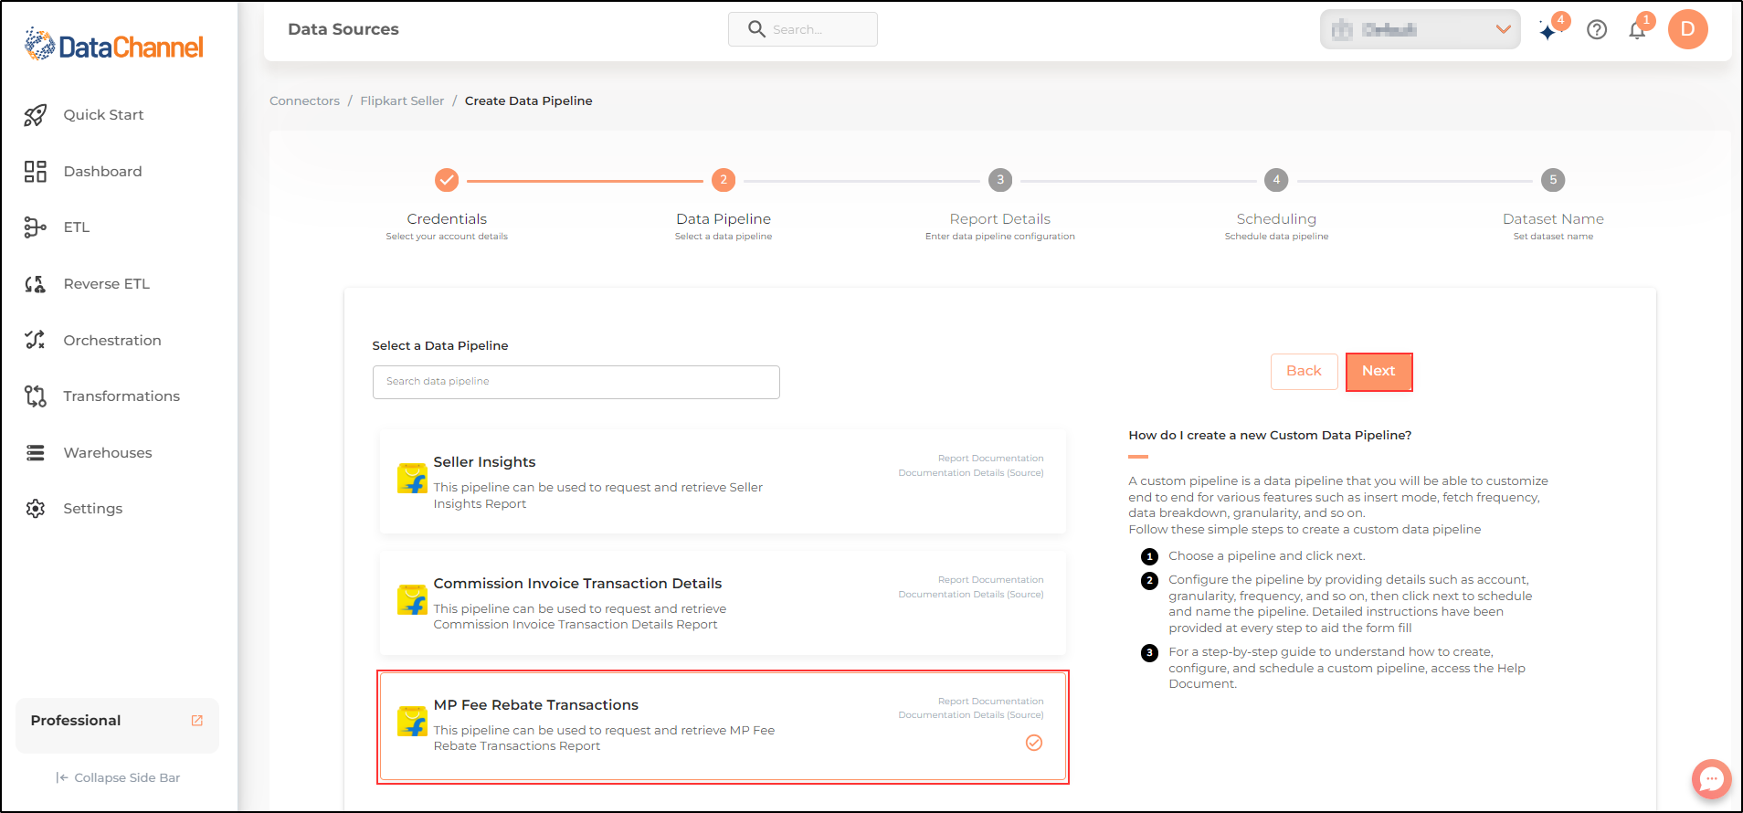
Task: Click the search magnifier icon
Action: click(x=756, y=29)
